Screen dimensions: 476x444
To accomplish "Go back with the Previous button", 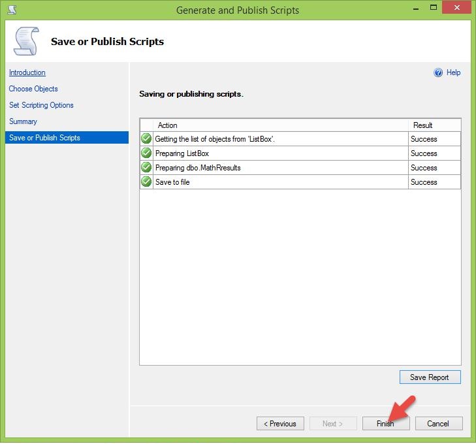I will click(280, 423).
